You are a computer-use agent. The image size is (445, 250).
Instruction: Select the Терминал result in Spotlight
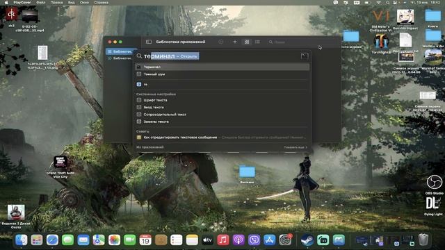click(222, 67)
